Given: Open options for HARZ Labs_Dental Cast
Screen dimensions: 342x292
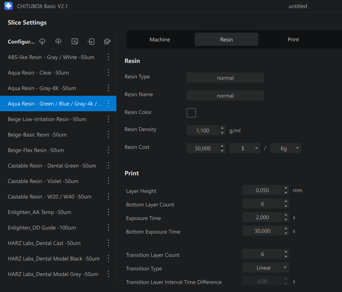Looking at the screenshot, I should click(x=108, y=243).
